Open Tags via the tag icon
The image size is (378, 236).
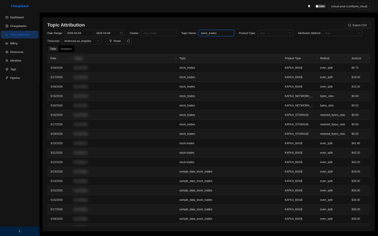click(7, 69)
